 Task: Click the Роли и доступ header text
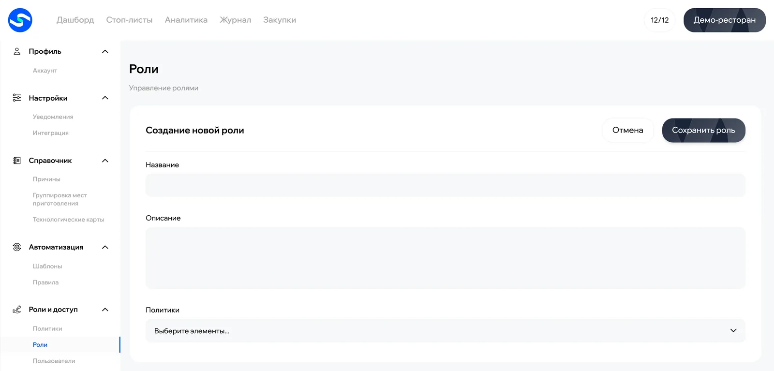[x=53, y=310]
